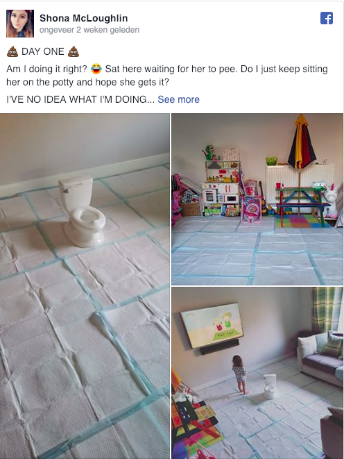This screenshot has height=459, width=344.
Task: Open the living room photo with toddler
Action: [x=257, y=373]
